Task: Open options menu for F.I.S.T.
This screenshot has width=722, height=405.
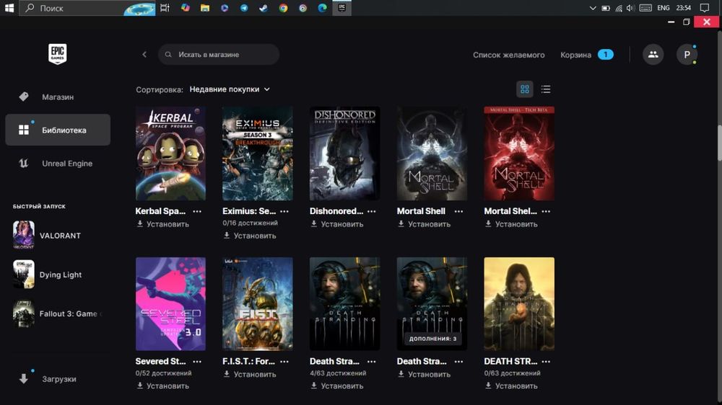Action: point(284,362)
